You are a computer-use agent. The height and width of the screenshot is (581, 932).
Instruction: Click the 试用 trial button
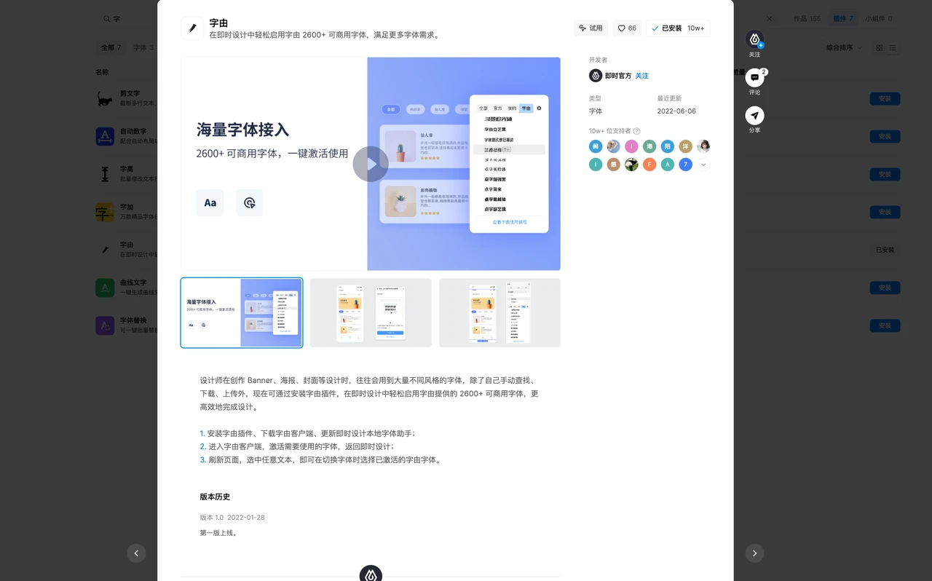pos(591,28)
